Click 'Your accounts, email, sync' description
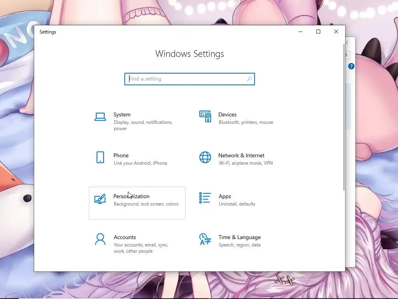Screen dimensions: 398x299 [x=141, y=248]
